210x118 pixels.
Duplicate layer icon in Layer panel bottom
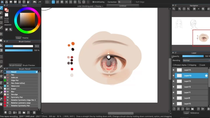198,109
